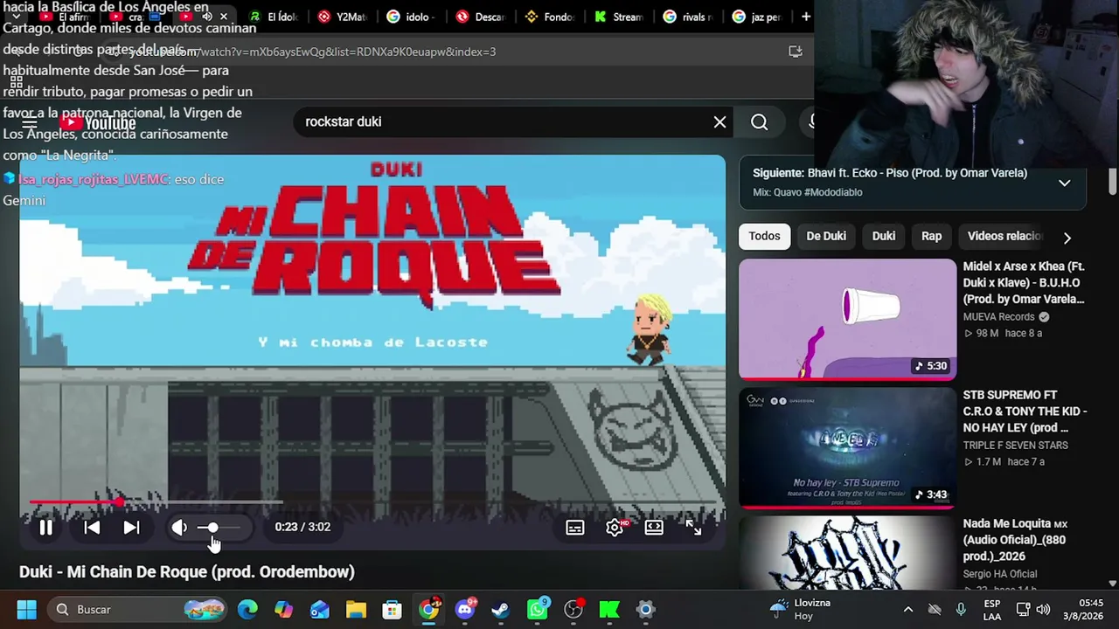Clear the 'rockstar duki' search text
Screen dimensions: 1119x629
719,122
